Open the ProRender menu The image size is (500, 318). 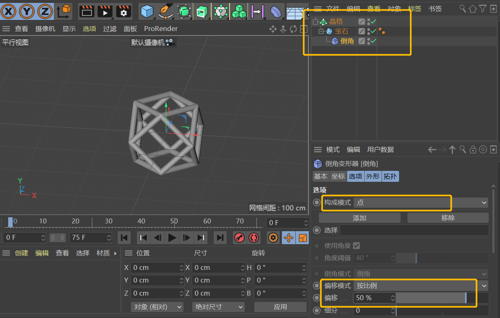tap(161, 29)
